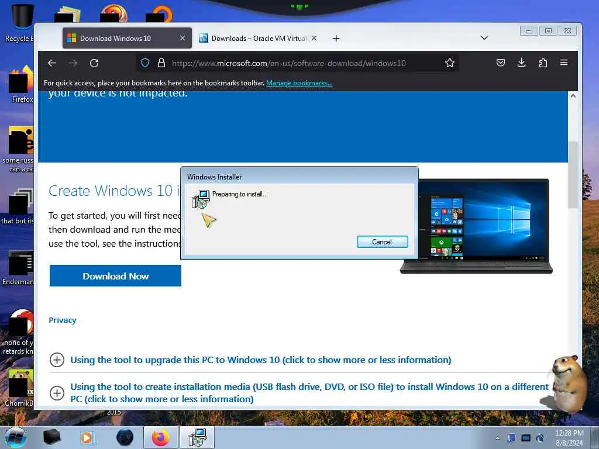This screenshot has width=599, height=449.
Task: Click the Windows Installer setup icon in dialog
Action: [201, 199]
